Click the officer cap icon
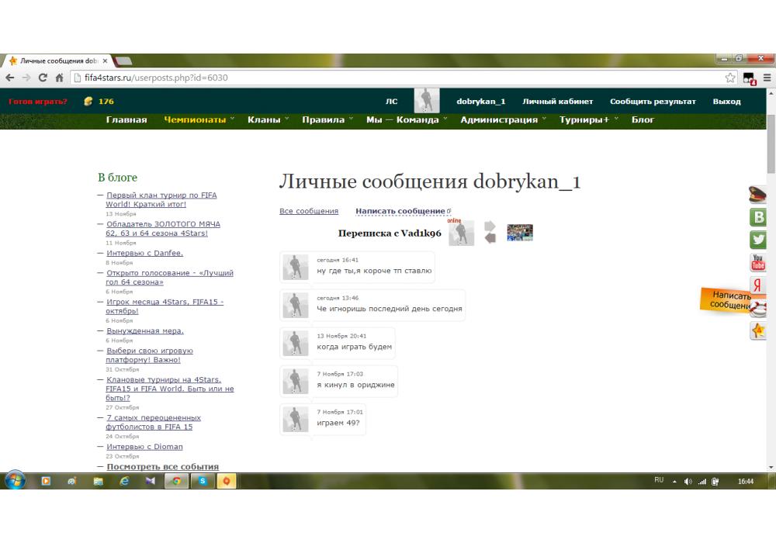This screenshot has width=776, height=543. click(x=757, y=195)
